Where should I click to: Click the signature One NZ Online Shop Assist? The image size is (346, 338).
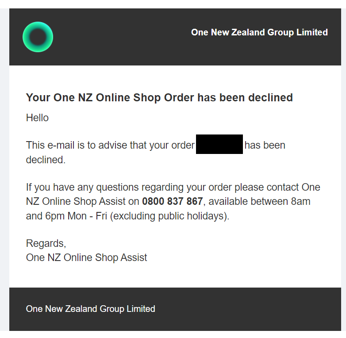tap(87, 257)
